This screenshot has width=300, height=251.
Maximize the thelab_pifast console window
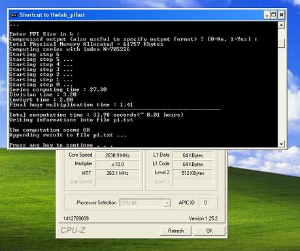(x=274, y=15)
